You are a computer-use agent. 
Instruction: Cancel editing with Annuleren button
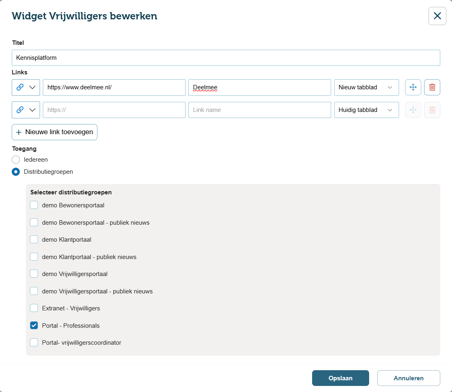click(x=408, y=378)
